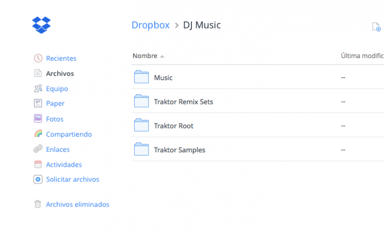Open the Traktor Remix Sets folder name
This screenshot has width=384, height=233.
pos(184,102)
